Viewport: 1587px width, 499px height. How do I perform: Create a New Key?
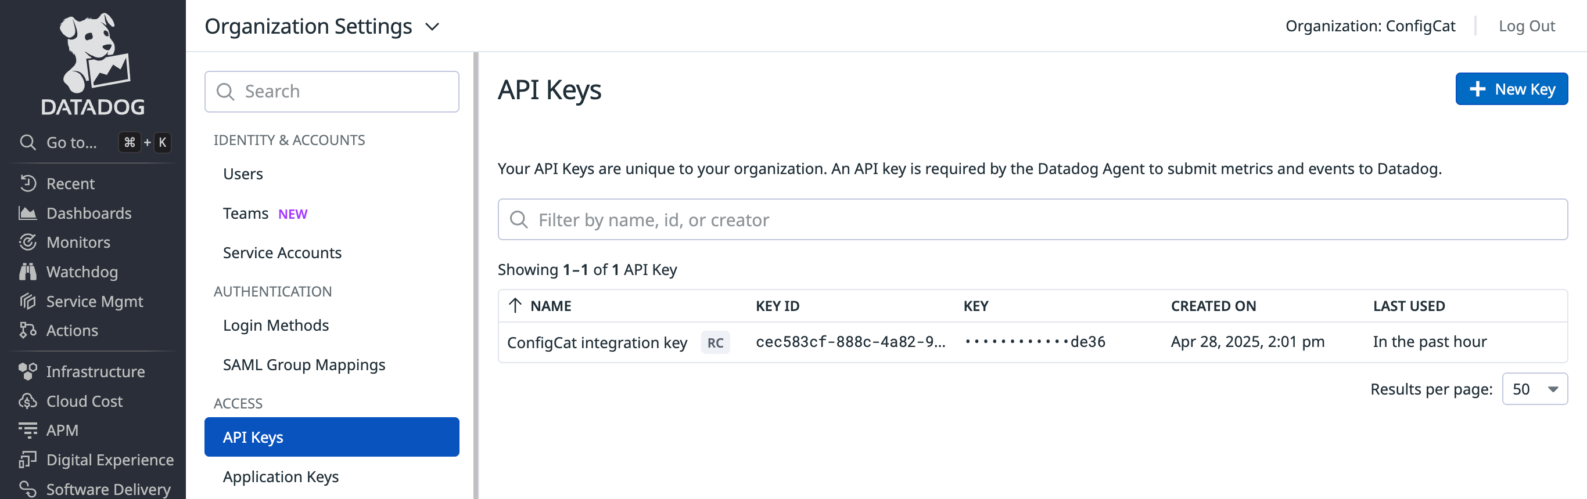click(x=1512, y=89)
